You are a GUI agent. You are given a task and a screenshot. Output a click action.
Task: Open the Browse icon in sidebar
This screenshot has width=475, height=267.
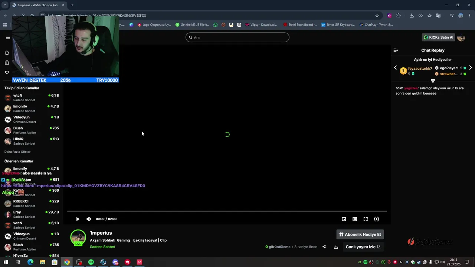click(7, 63)
